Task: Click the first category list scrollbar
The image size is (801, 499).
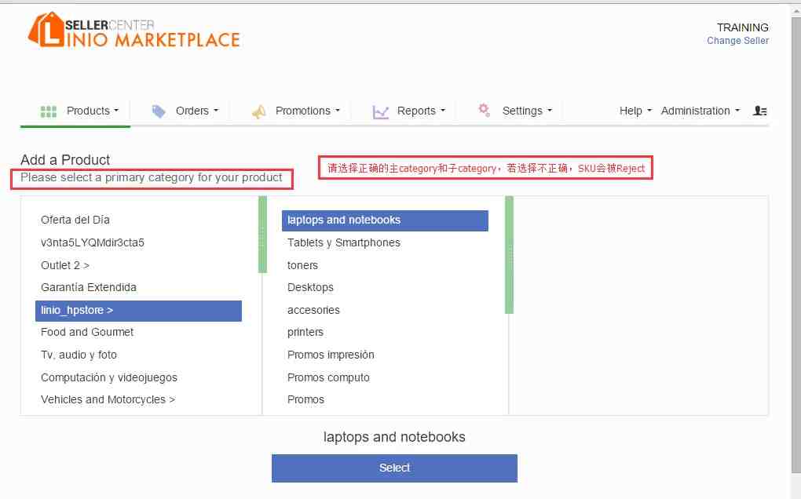Action: point(262,235)
